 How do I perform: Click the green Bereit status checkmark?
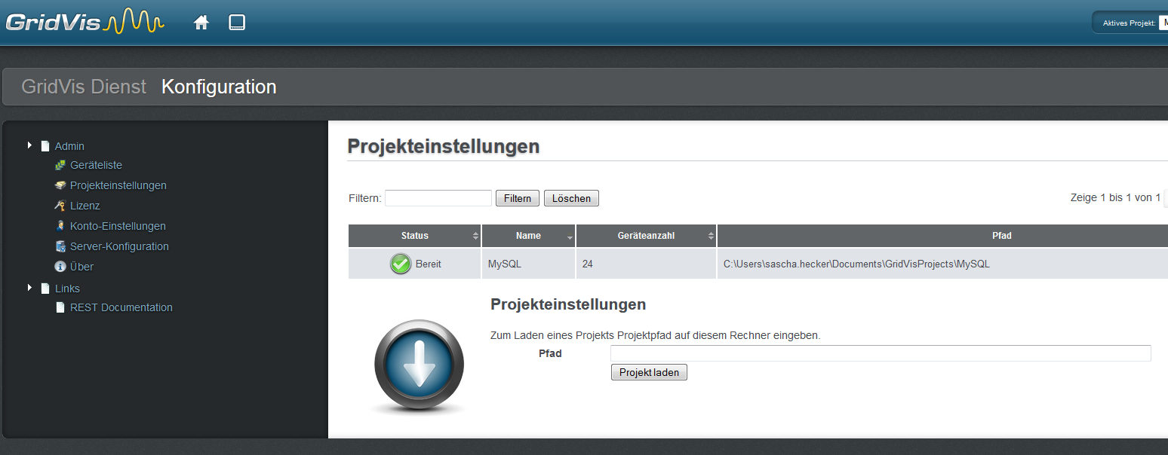pos(401,264)
